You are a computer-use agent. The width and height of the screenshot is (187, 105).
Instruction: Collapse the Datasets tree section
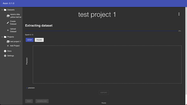point(2,10)
